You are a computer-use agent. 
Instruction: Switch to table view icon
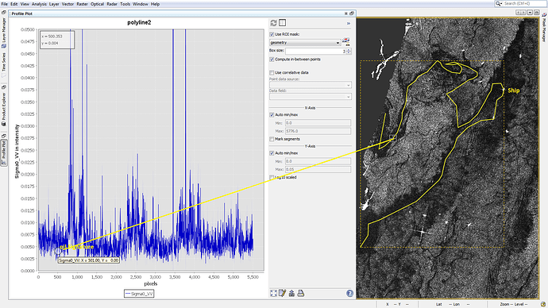[283, 23]
